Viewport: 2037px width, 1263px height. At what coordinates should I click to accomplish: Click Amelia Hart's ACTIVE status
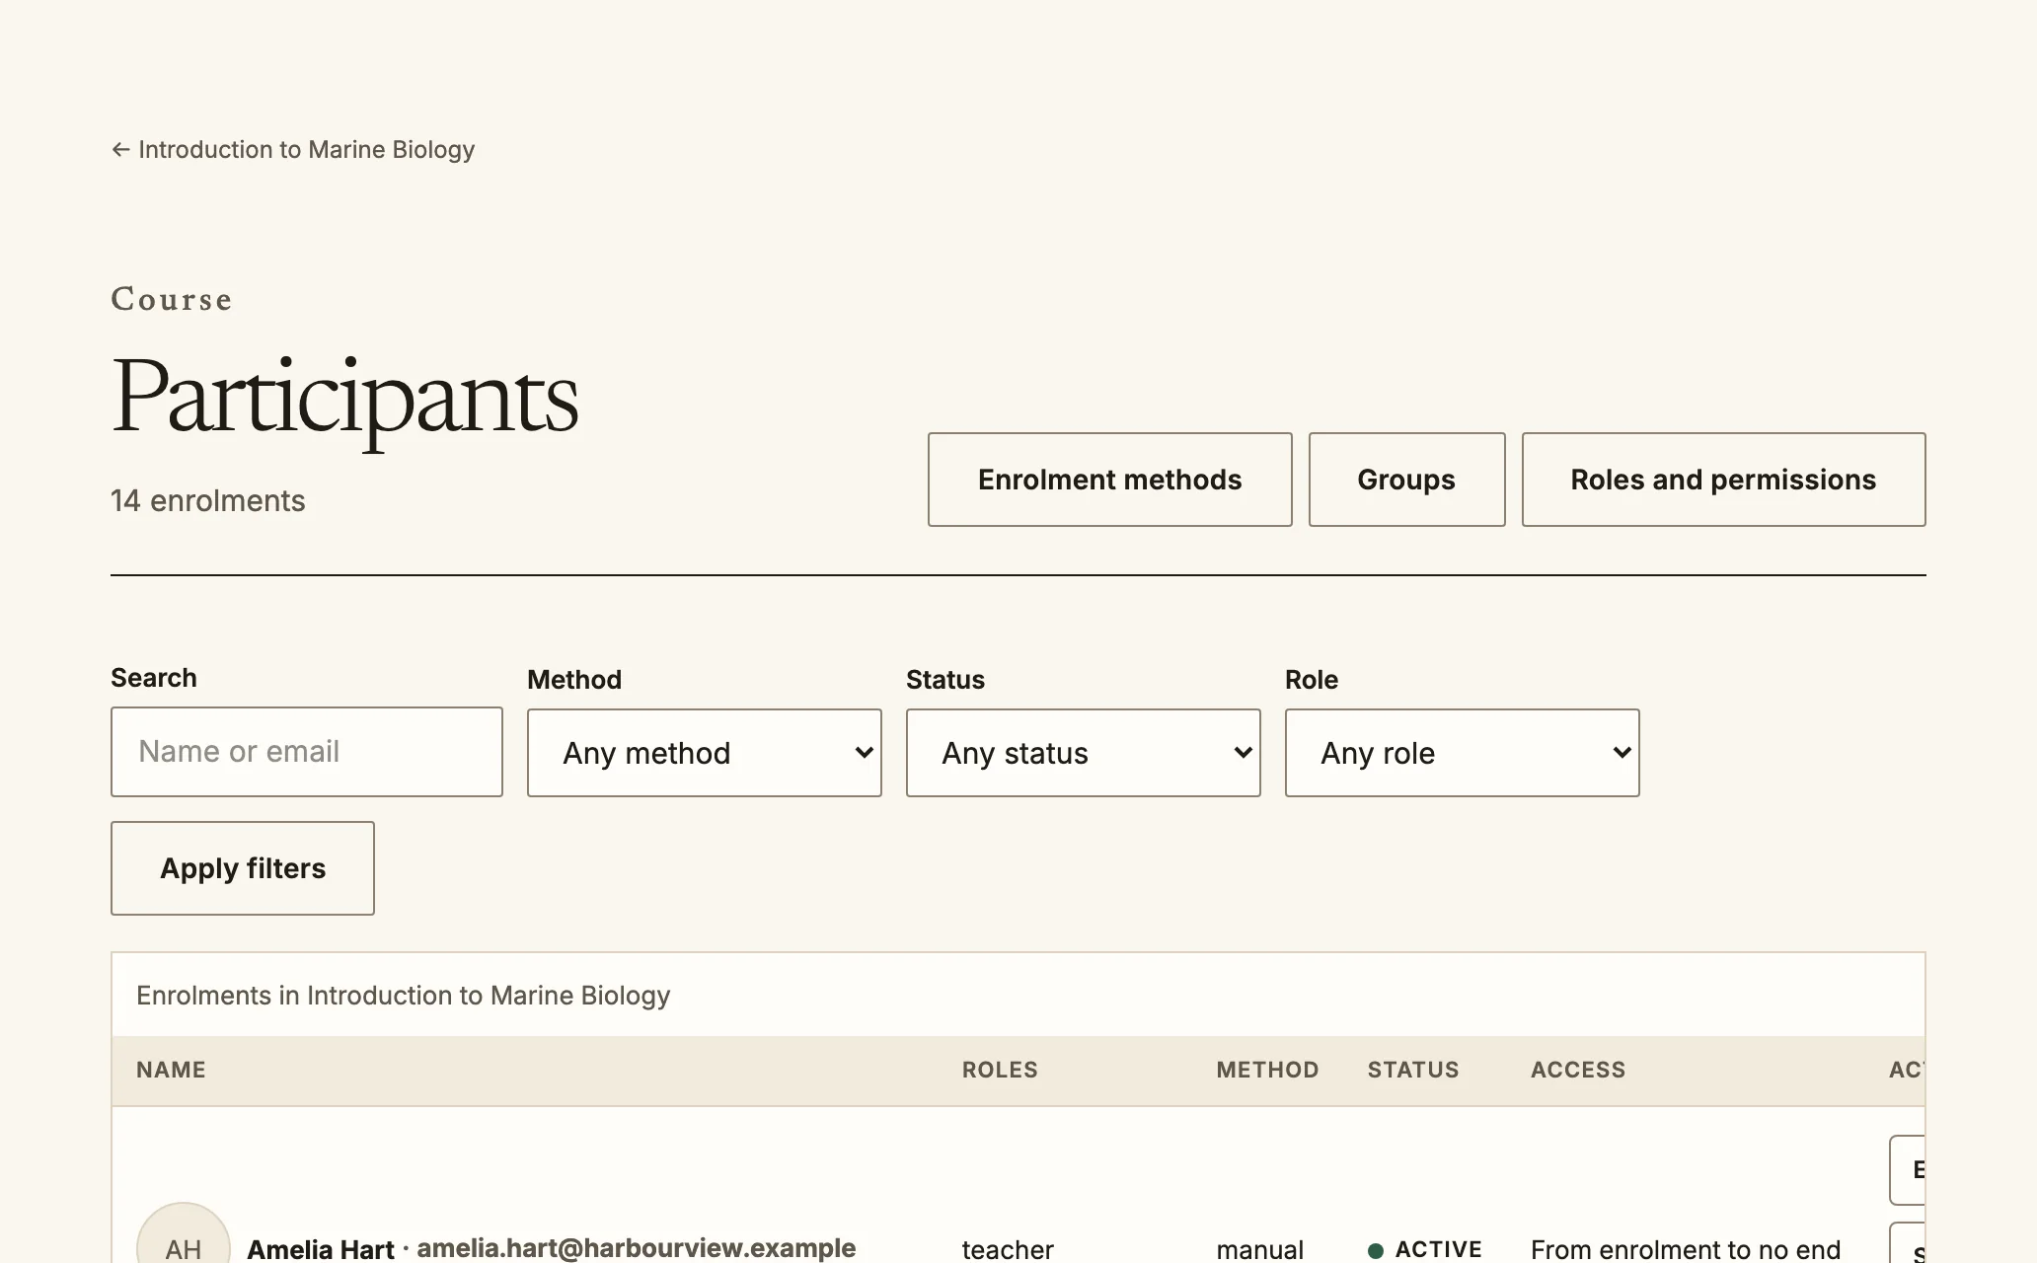[x=1425, y=1249]
